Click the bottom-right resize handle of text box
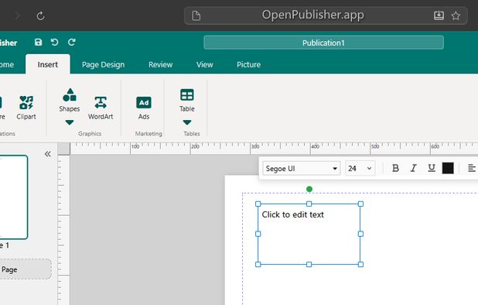Screen dimensions: 478x305 pos(360,264)
